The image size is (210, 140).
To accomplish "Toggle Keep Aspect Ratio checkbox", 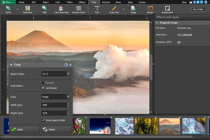I will coord(43,120).
